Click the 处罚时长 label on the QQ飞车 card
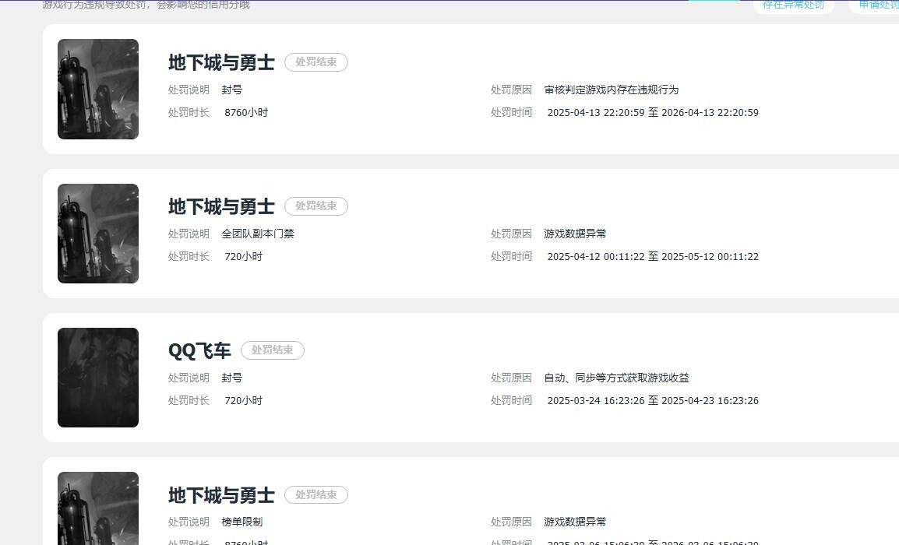Image resolution: width=899 pixels, height=545 pixels. (x=189, y=401)
